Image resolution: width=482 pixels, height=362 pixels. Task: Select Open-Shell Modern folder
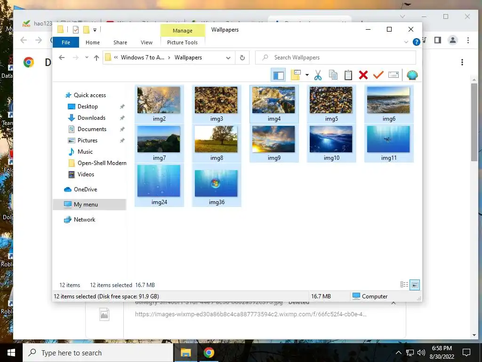(102, 163)
